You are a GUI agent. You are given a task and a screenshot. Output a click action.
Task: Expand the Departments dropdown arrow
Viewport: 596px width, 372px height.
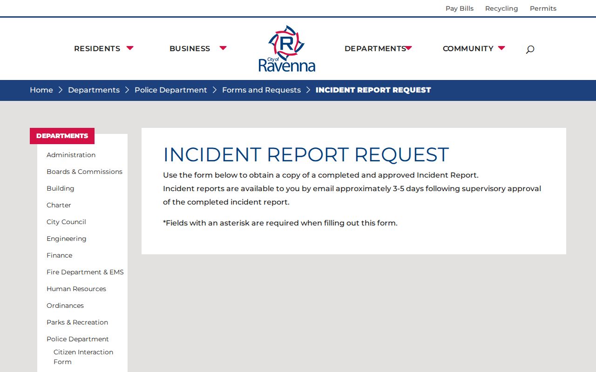click(408, 48)
